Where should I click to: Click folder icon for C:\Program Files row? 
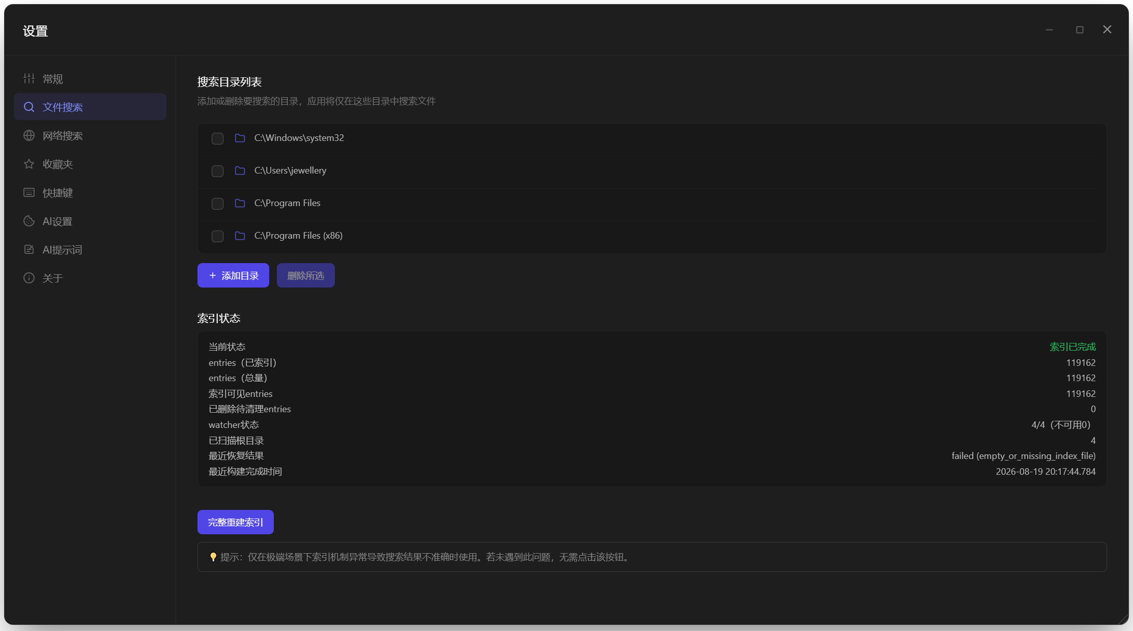point(240,203)
